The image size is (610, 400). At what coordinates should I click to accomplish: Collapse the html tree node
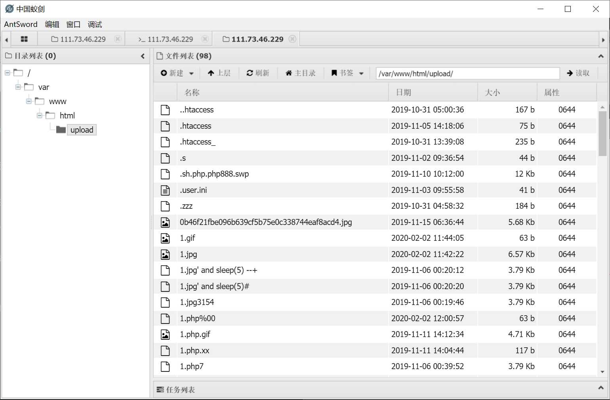[x=40, y=116]
